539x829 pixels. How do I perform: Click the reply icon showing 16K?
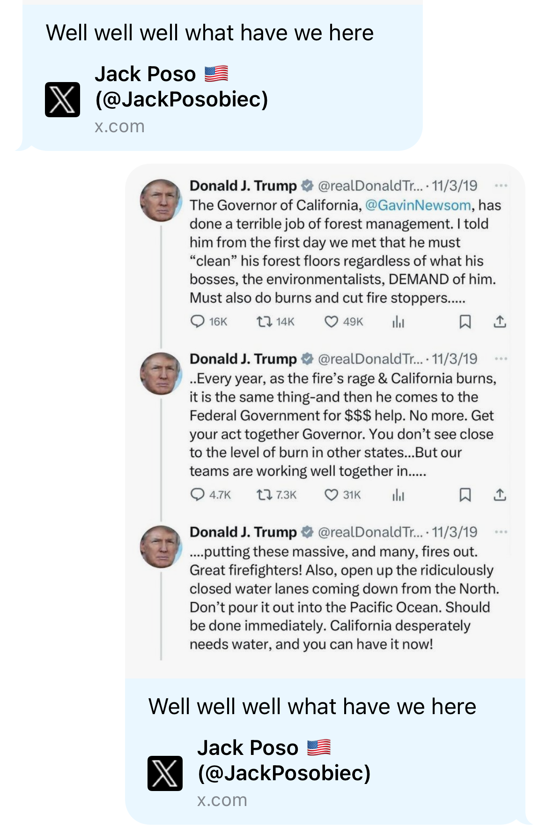(x=198, y=321)
